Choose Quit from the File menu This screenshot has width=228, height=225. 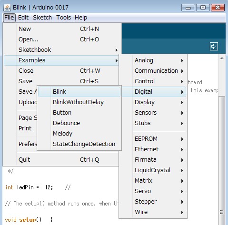pyautogui.click(x=61, y=160)
